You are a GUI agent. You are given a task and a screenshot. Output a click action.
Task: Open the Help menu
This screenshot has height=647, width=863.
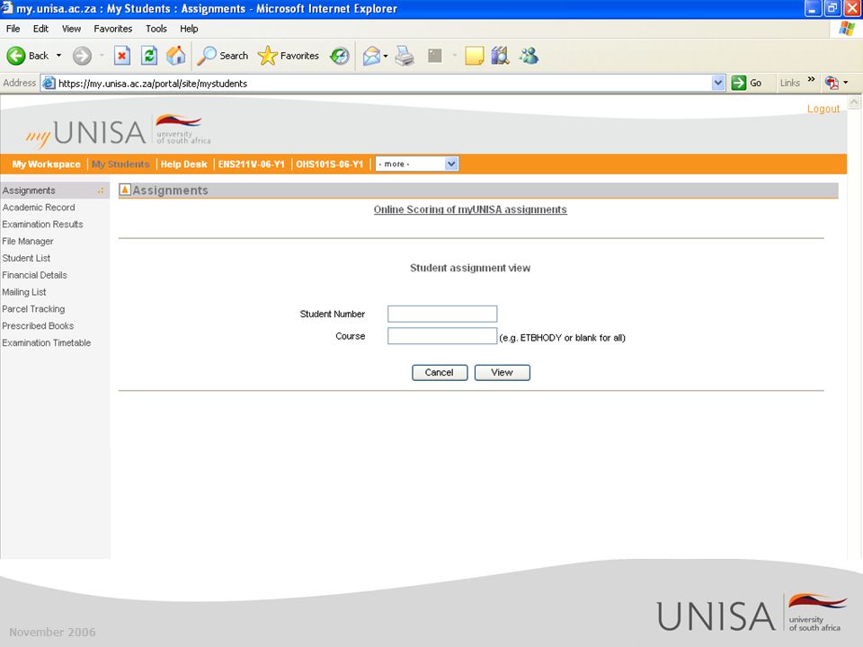click(189, 29)
